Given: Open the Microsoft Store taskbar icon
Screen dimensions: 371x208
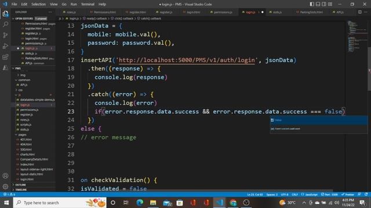Looking at the screenshot, I should (x=180, y=203).
